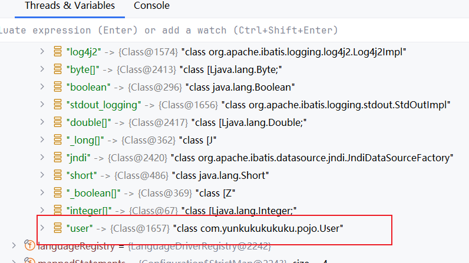Screen dimensions: 469x263
Task: Select the "jndi" key text
Action: coord(78,158)
